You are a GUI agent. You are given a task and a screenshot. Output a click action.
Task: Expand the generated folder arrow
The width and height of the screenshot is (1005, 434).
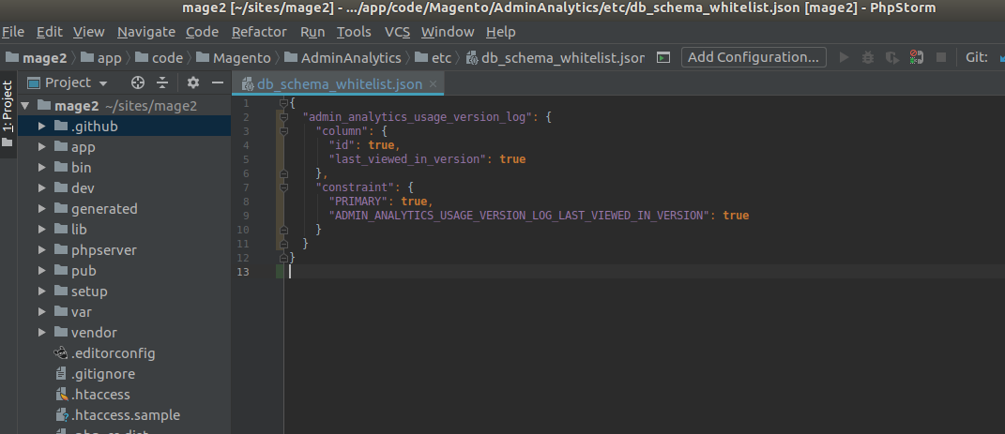41,209
